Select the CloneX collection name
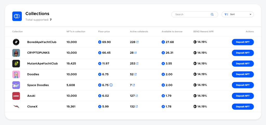266x125 pixels. point(32,107)
